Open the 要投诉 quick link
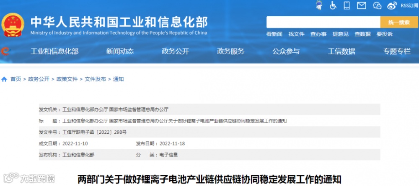Image resolution: width=419 pixels, height=186 pixels. pyautogui.click(x=385, y=34)
